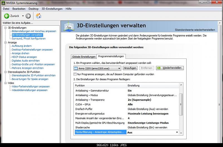
Task: Click the Einstellung column header
Action: (153, 85)
